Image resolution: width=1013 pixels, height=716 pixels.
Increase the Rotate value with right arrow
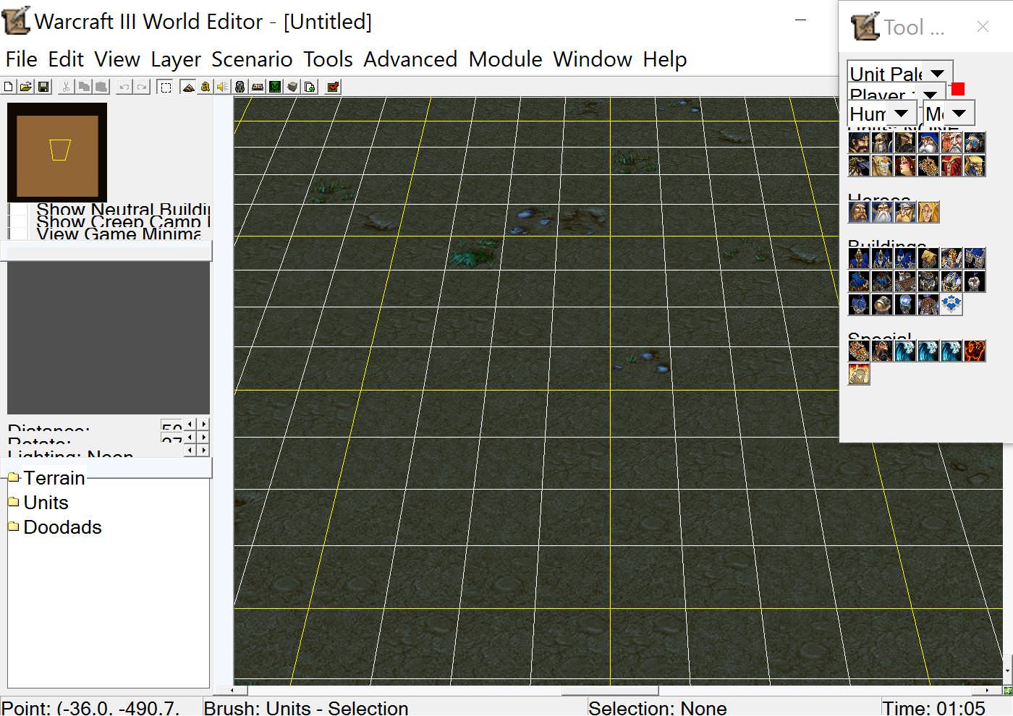coord(204,438)
